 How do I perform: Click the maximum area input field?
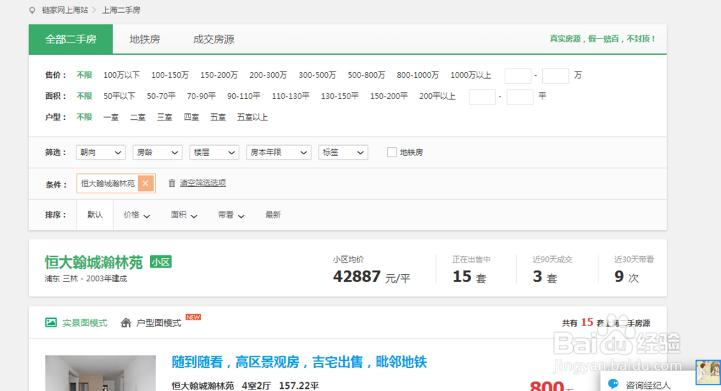click(x=520, y=97)
